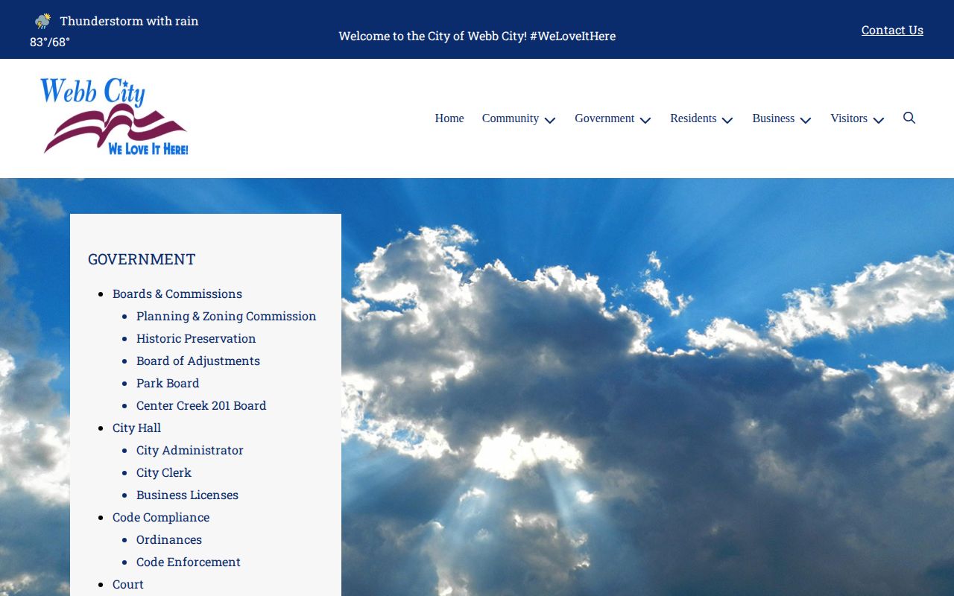Go to the Home menu item
Image resolution: width=954 pixels, height=596 pixels.
[x=449, y=118]
